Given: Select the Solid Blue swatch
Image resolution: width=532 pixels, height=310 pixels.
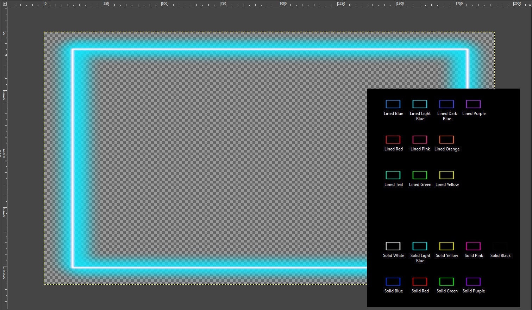Looking at the screenshot, I should pyautogui.click(x=393, y=282).
